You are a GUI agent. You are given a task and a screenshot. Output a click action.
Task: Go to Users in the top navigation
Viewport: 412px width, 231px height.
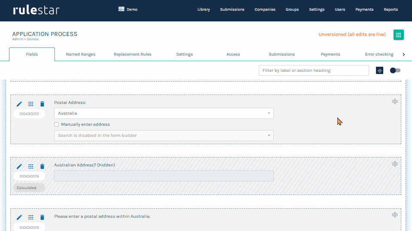340,9
